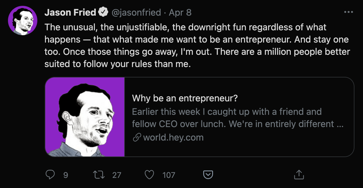The width and height of the screenshot is (363, 188).
Task: Click the reply speech bubble icon
Action: [x=50, y=175]
